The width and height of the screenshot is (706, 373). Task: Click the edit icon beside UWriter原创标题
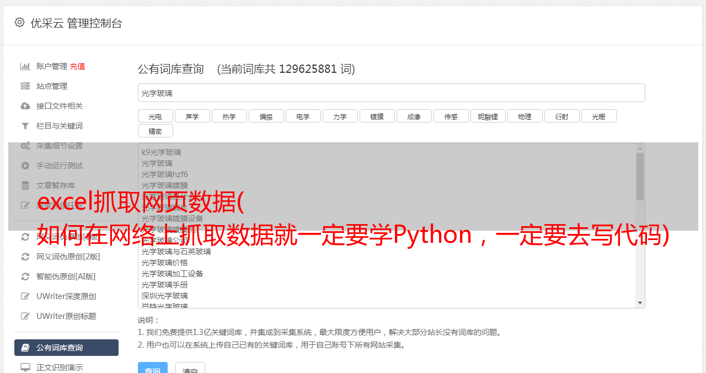coord(25,316)
